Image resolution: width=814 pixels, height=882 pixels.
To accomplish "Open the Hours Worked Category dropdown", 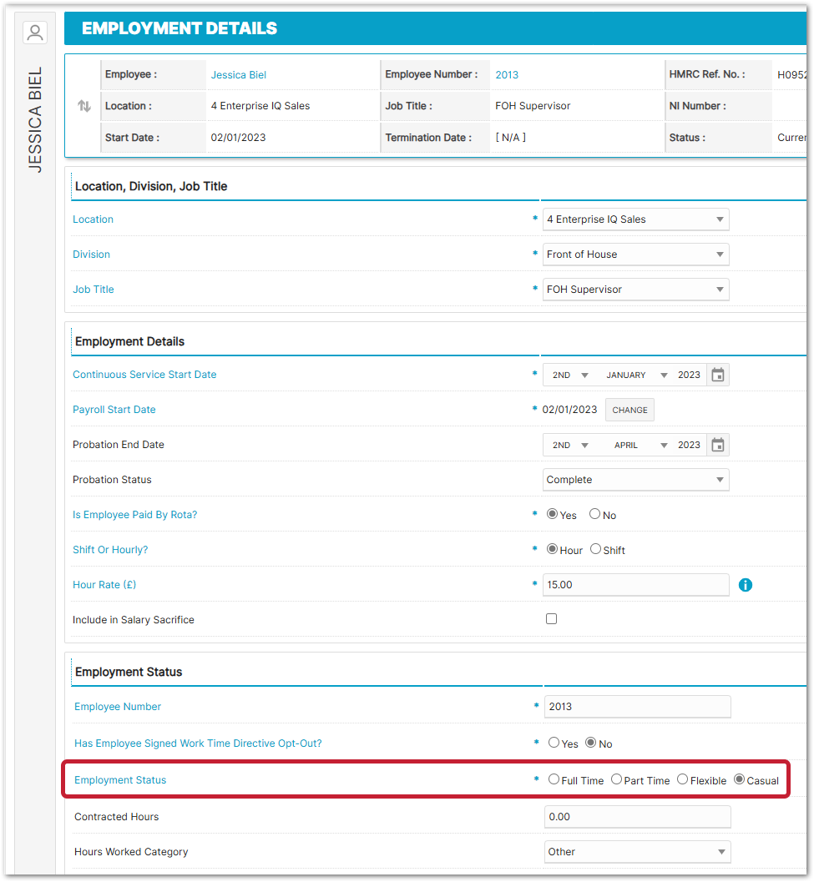I will [637, 852].
